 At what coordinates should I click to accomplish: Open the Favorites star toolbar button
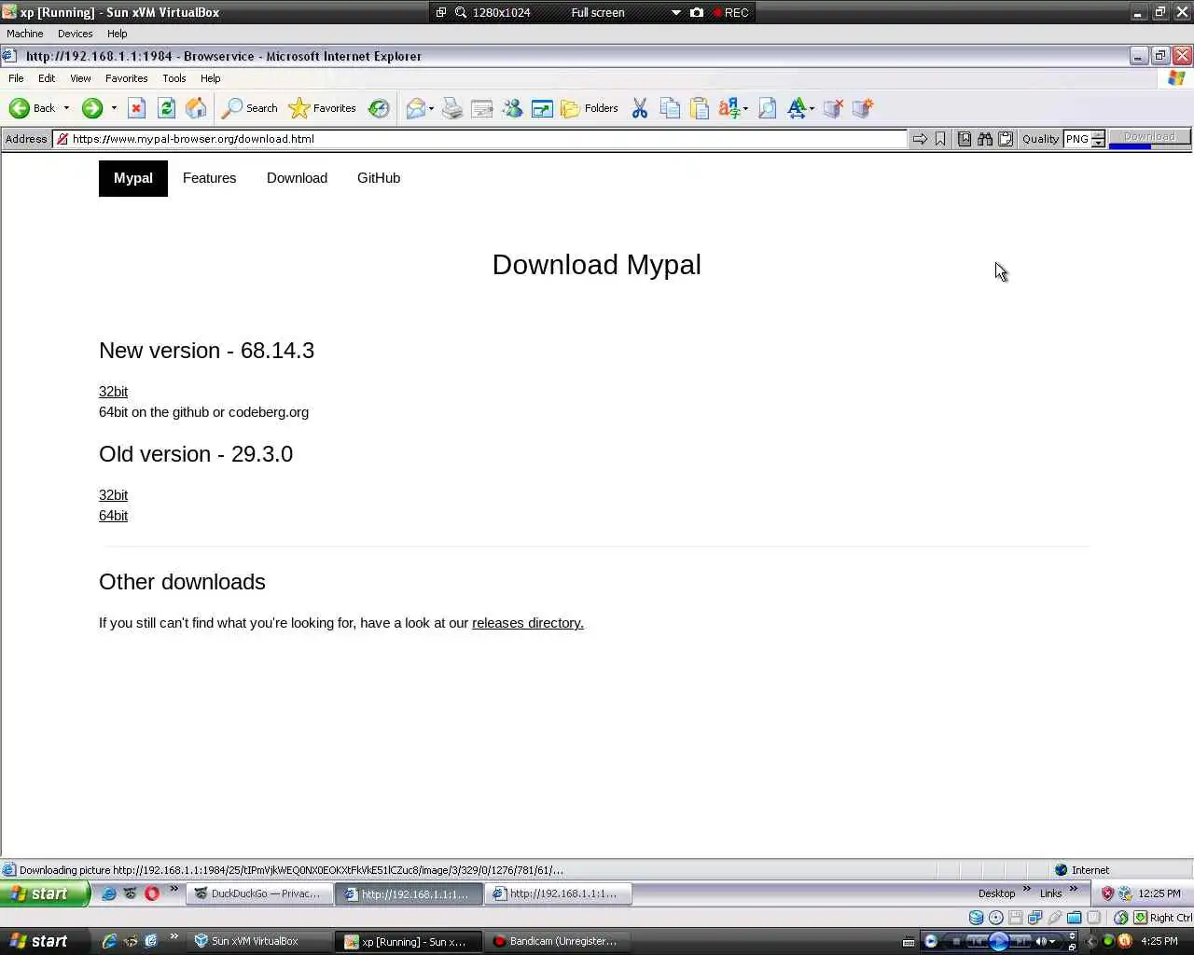coord(323,108)
